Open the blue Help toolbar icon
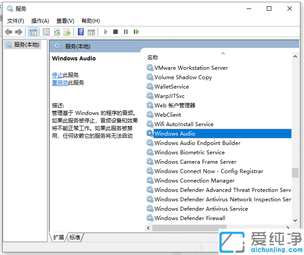This screenshot has width=304, height=255. 81,32
